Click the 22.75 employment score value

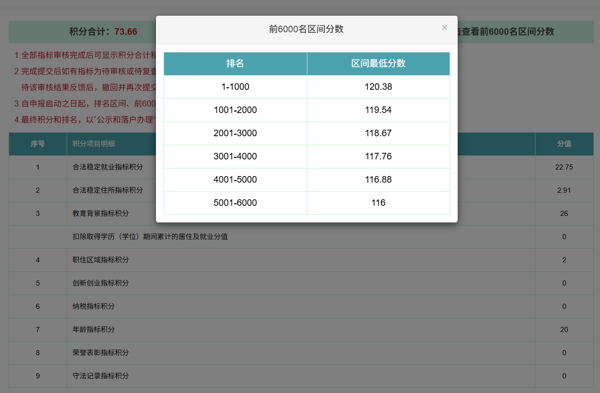(564, 167)
